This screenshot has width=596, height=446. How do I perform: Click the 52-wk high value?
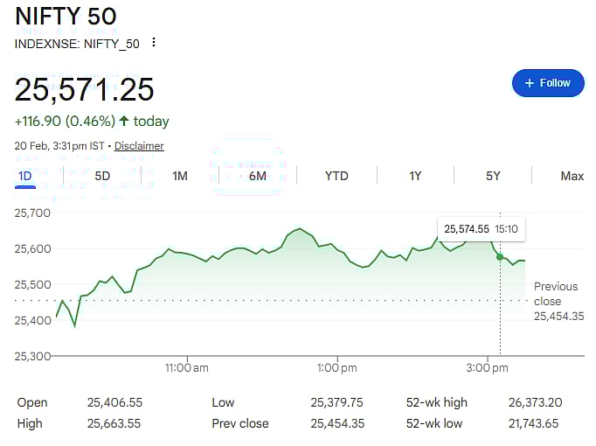tap(535, 402)
